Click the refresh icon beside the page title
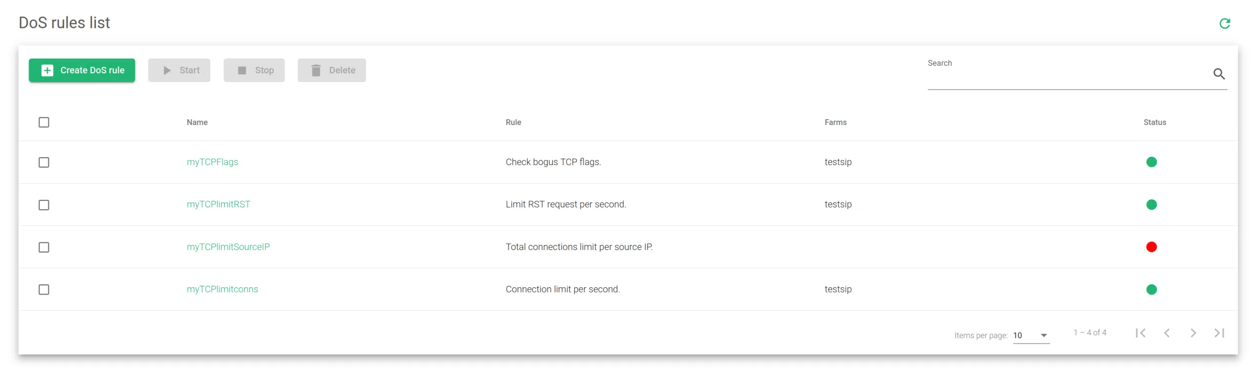This screenshot has height=383, width=1251. (x=1224, y=23)
